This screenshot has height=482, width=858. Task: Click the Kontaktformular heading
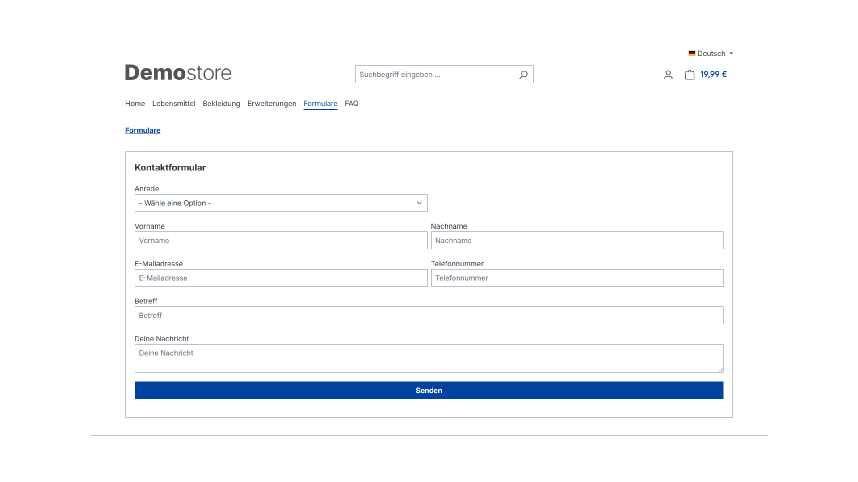(170, 168)
